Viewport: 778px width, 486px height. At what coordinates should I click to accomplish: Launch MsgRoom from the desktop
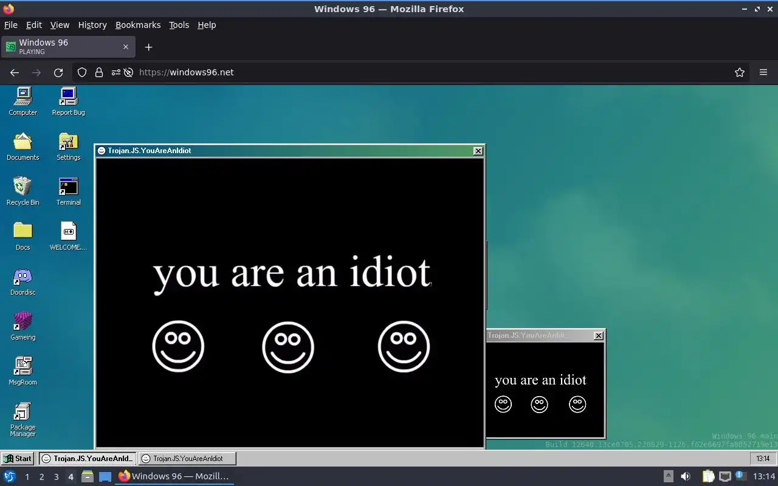pos(23,371)
